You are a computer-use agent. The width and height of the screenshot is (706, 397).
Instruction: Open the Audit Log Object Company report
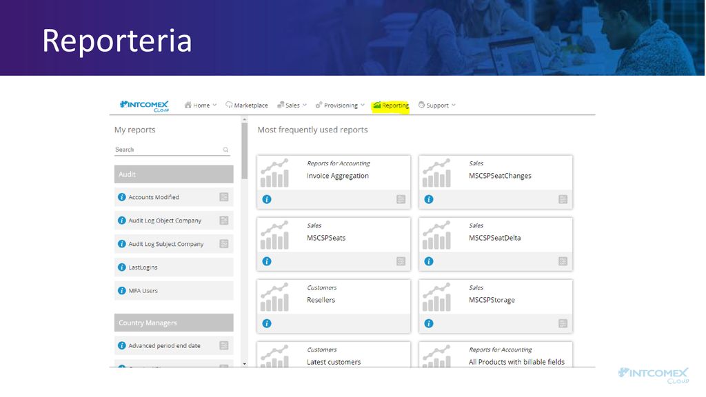click(x=165, y=221)
